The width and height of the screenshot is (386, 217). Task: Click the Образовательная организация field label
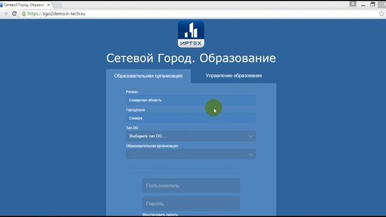(152, 146)
